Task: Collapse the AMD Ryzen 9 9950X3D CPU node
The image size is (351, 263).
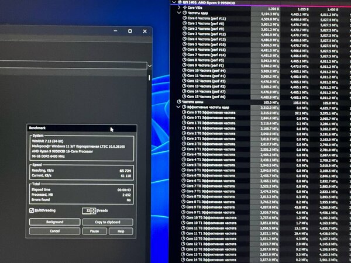Action: [174, 2]
